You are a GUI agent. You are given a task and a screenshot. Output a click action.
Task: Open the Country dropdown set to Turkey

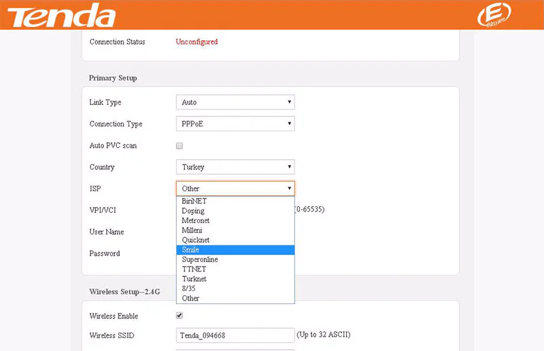point(235,167)
